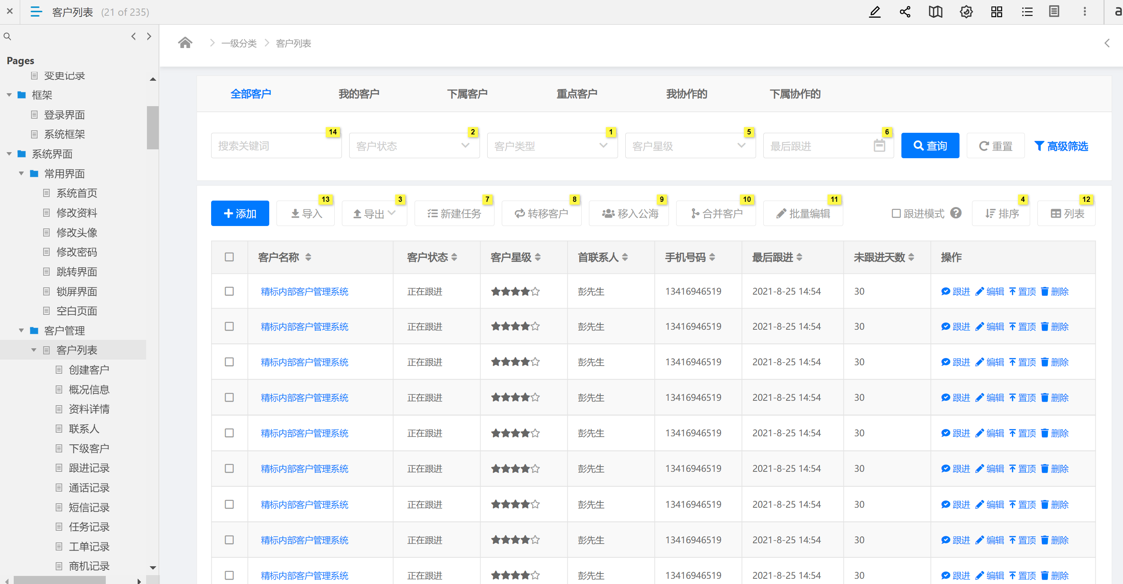Check the third customer row checkbox

(229, 362)
